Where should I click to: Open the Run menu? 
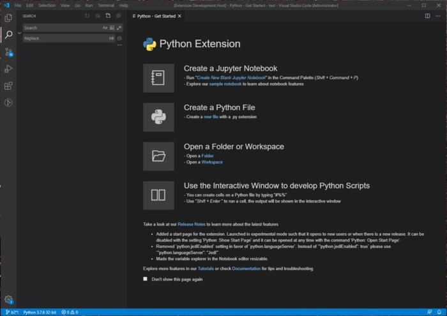click(89, 5)
